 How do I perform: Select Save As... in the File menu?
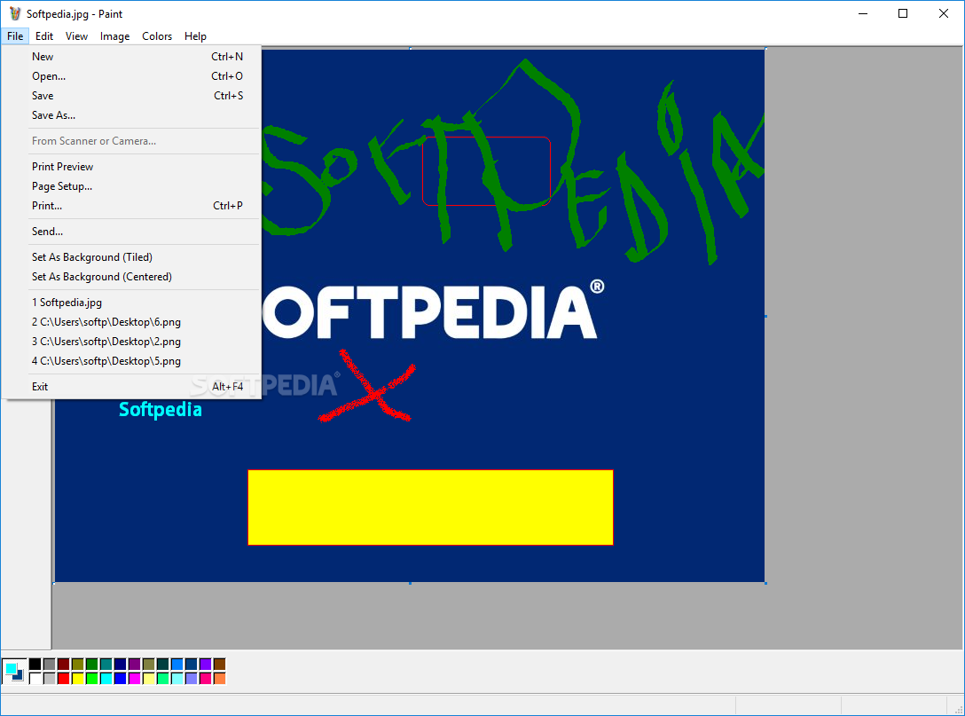(x=131, y=115)
